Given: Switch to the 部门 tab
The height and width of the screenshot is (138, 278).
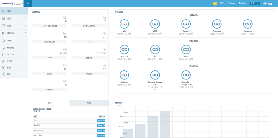Looking at the screenshot, I should 50,103.
